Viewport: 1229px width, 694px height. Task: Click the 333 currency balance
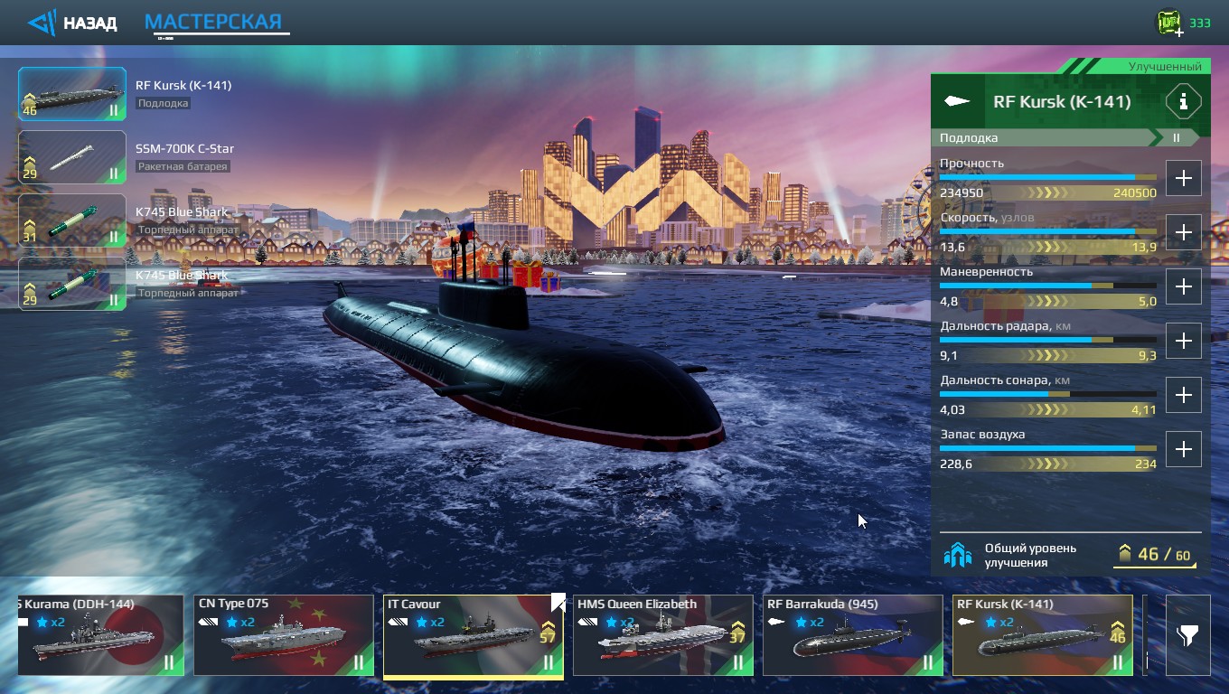point(1199,23)
